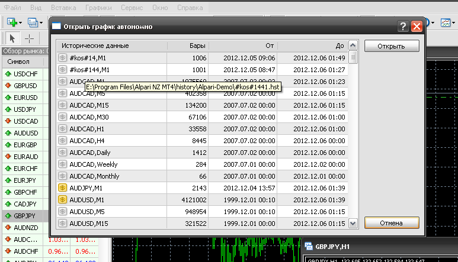Image resolution: width=458 pixels, height=262 pixels.
Task: Select USDCAD in Market Watch
Action: pos(25,121)
